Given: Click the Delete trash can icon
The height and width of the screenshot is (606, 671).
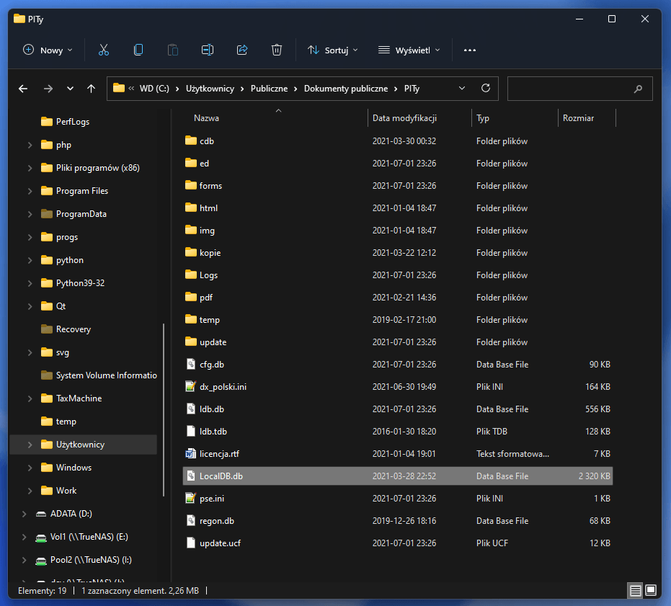Looking at the screenshot, I should pos(277,50).
